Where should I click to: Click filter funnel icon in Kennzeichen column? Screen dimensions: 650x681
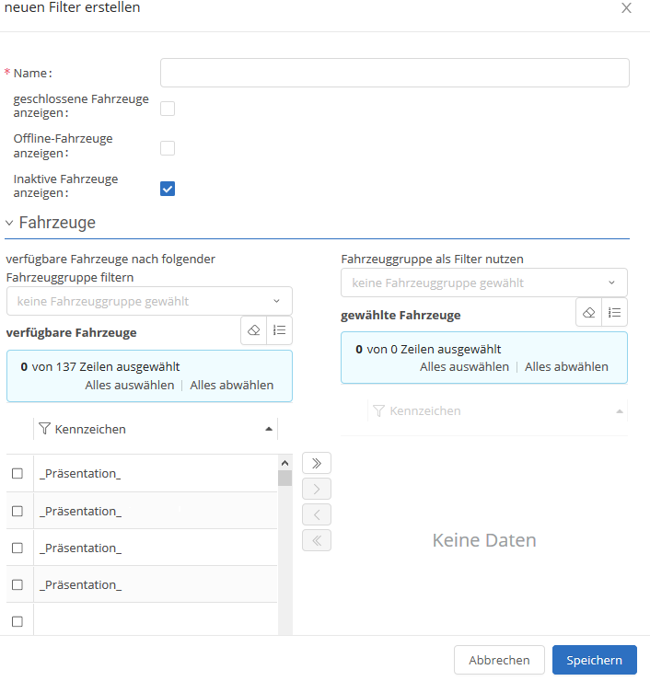[44, 429]
